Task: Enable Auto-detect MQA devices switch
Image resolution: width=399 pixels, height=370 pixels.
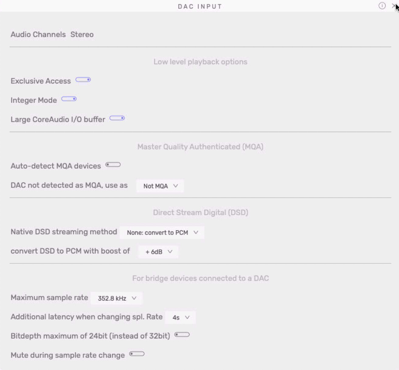Action: (x=113, y=165)
